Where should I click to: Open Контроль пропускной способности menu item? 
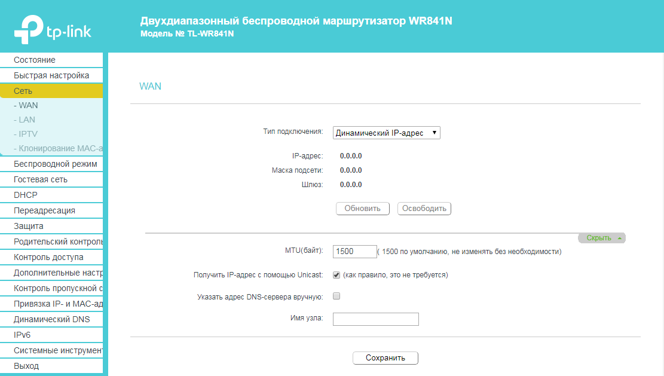[51, 288]
